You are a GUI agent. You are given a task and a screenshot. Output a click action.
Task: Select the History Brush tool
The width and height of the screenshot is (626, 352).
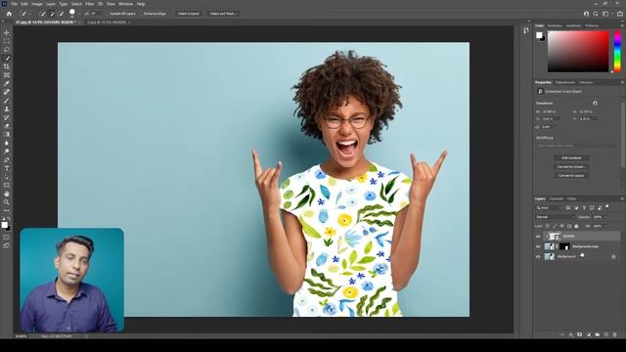[x=7, y=117]
